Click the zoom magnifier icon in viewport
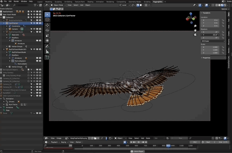The height and width of the screenshot is (153, 232). tap(195, 26)
